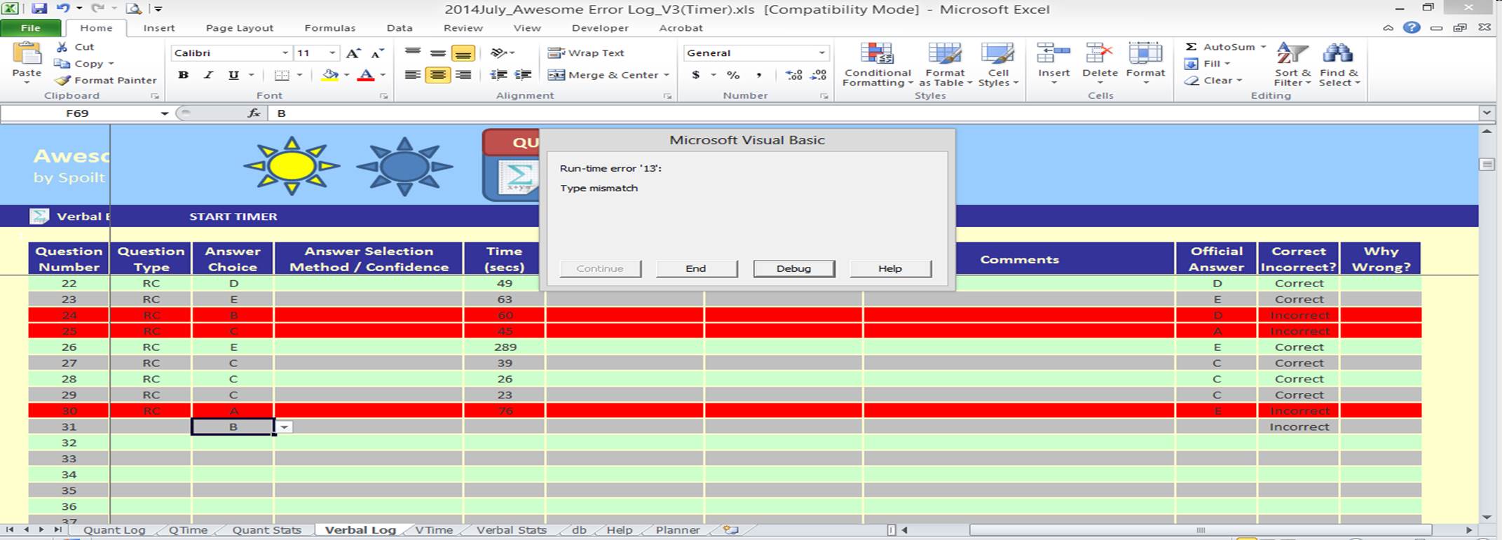Viewport: 1502px width, 540px height.
Task: Click the Clear eraser button
Action: (x=1213, y=81)
